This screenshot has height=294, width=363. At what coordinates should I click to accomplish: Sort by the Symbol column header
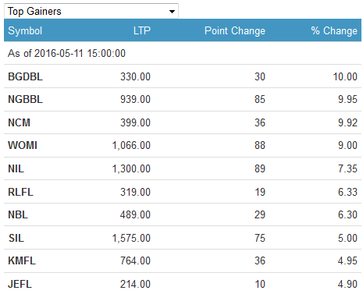[x=25, y=30]
